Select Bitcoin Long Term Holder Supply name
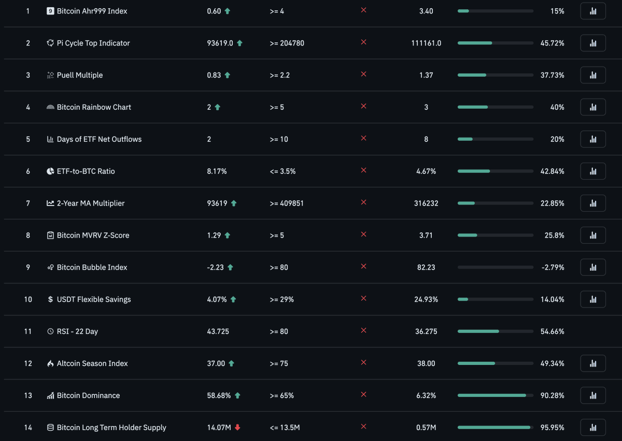 point(111,428)
